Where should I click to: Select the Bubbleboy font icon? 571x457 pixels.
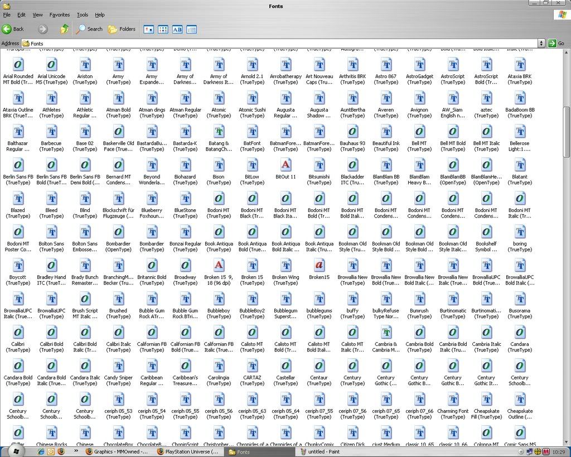[x=219, y=299]
